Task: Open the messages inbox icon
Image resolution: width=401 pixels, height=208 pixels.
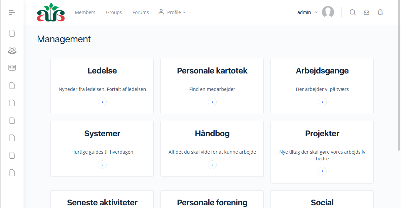Action: click(366, 12)
